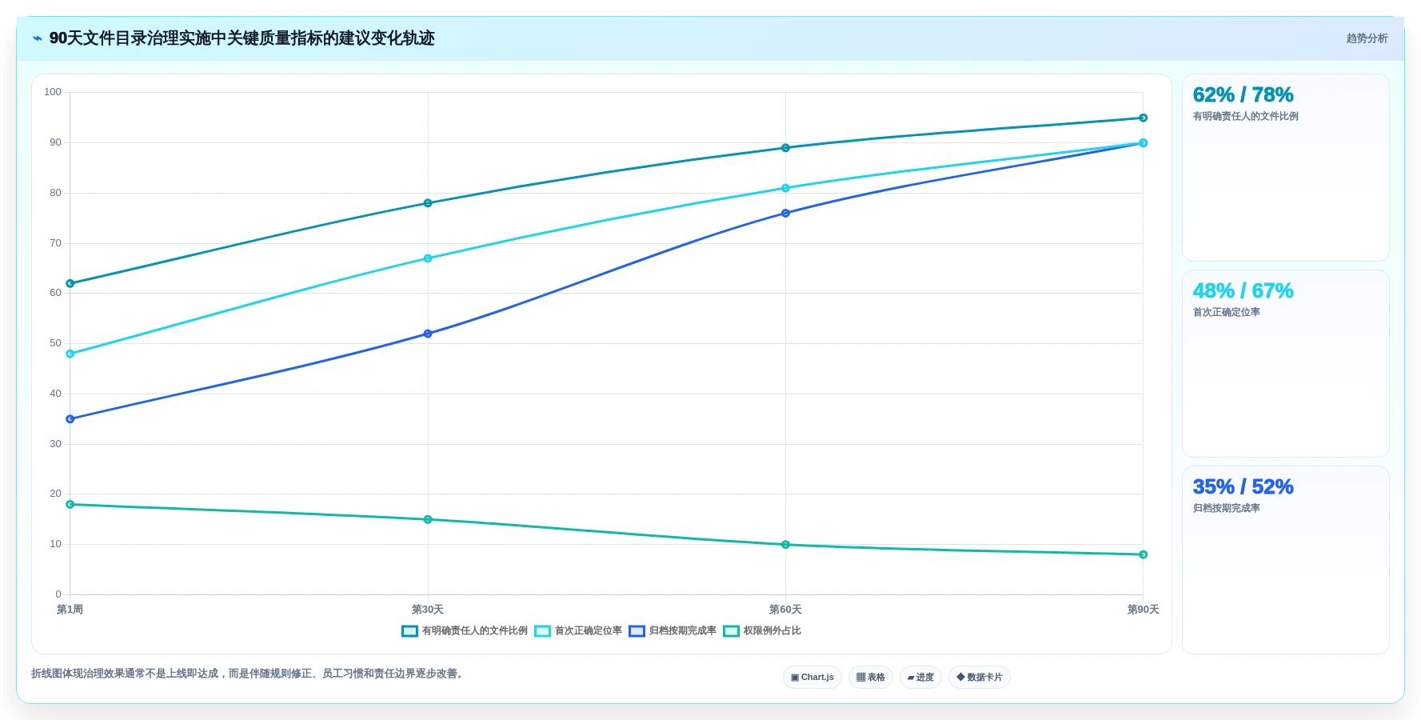This screenshot has height=720, width=1421.
Task: Click the 第90天 x-axis label
Action: [x=1144, y=610]
